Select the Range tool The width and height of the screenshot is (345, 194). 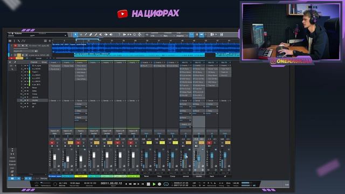[81, 34]
